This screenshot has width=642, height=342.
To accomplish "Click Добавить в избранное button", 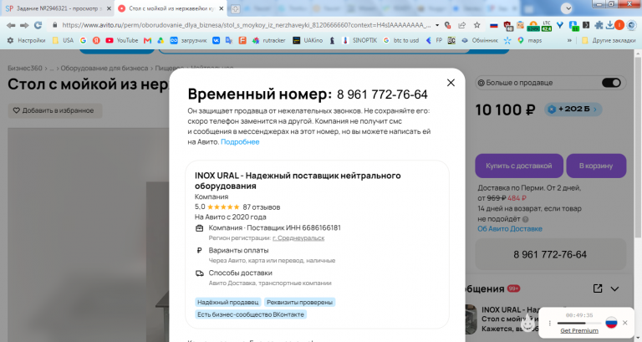I will (x=55, y=110).
